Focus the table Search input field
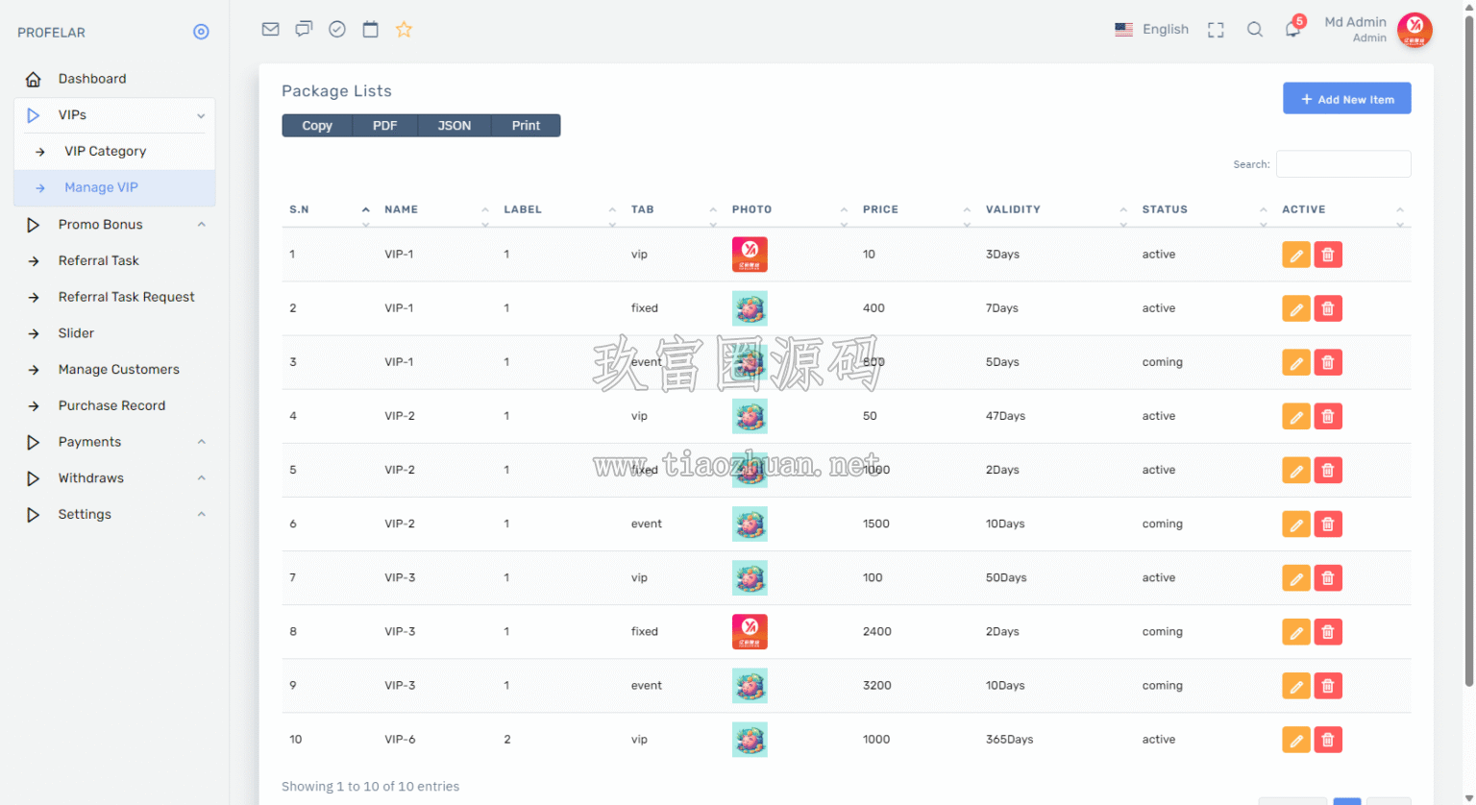Viewport: 1476px width, 805px height. (x=1343, y=164)
